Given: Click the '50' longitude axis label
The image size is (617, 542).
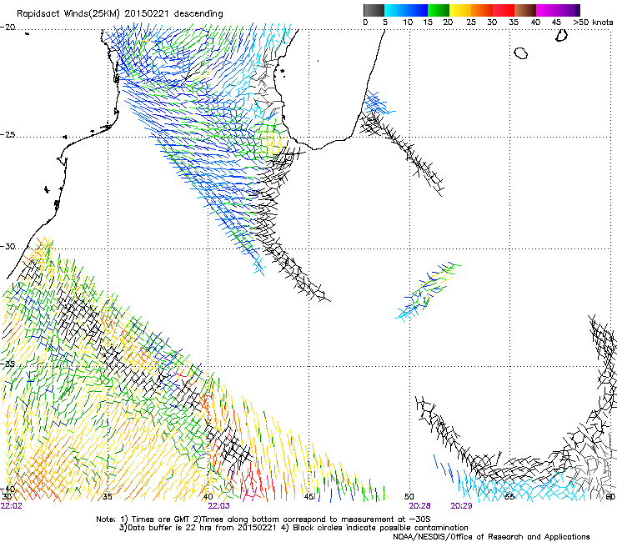Looking at the screenshot, I should click(409, 497).
